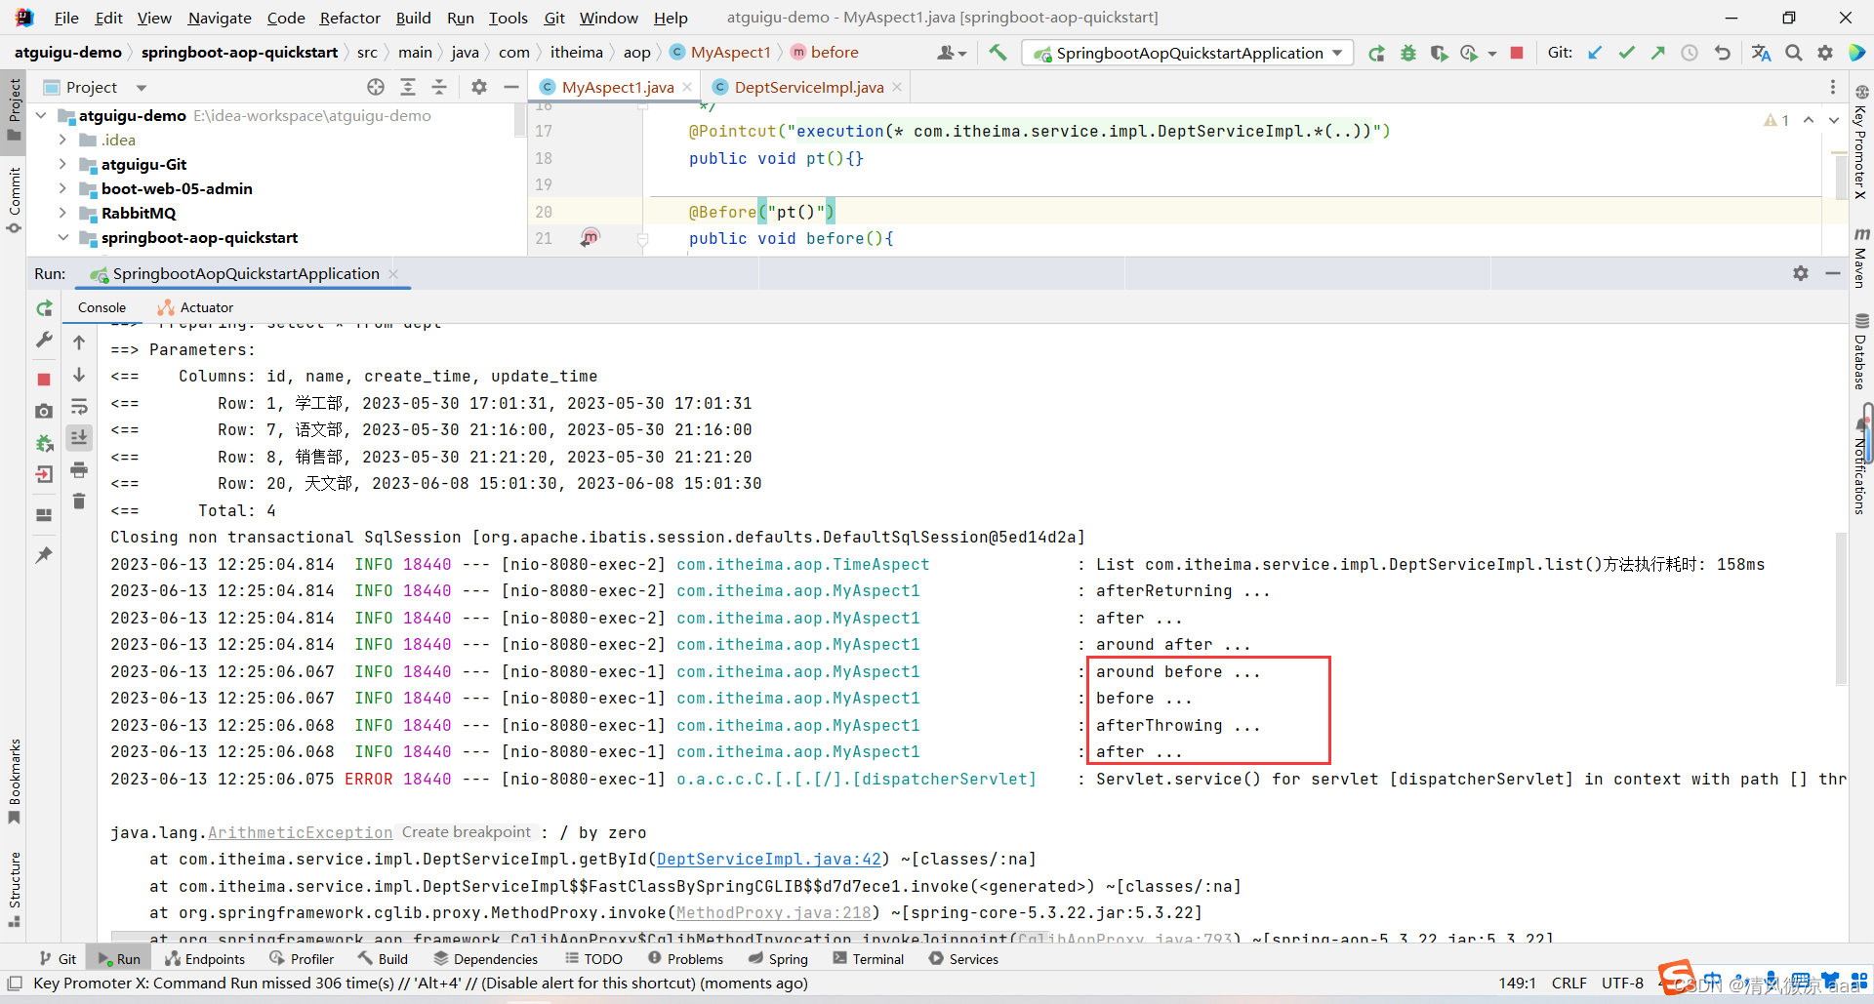Close the MyAspect1.java tab
Viewport: 1874px width, 1004px height.
click(x=687, y=87)
